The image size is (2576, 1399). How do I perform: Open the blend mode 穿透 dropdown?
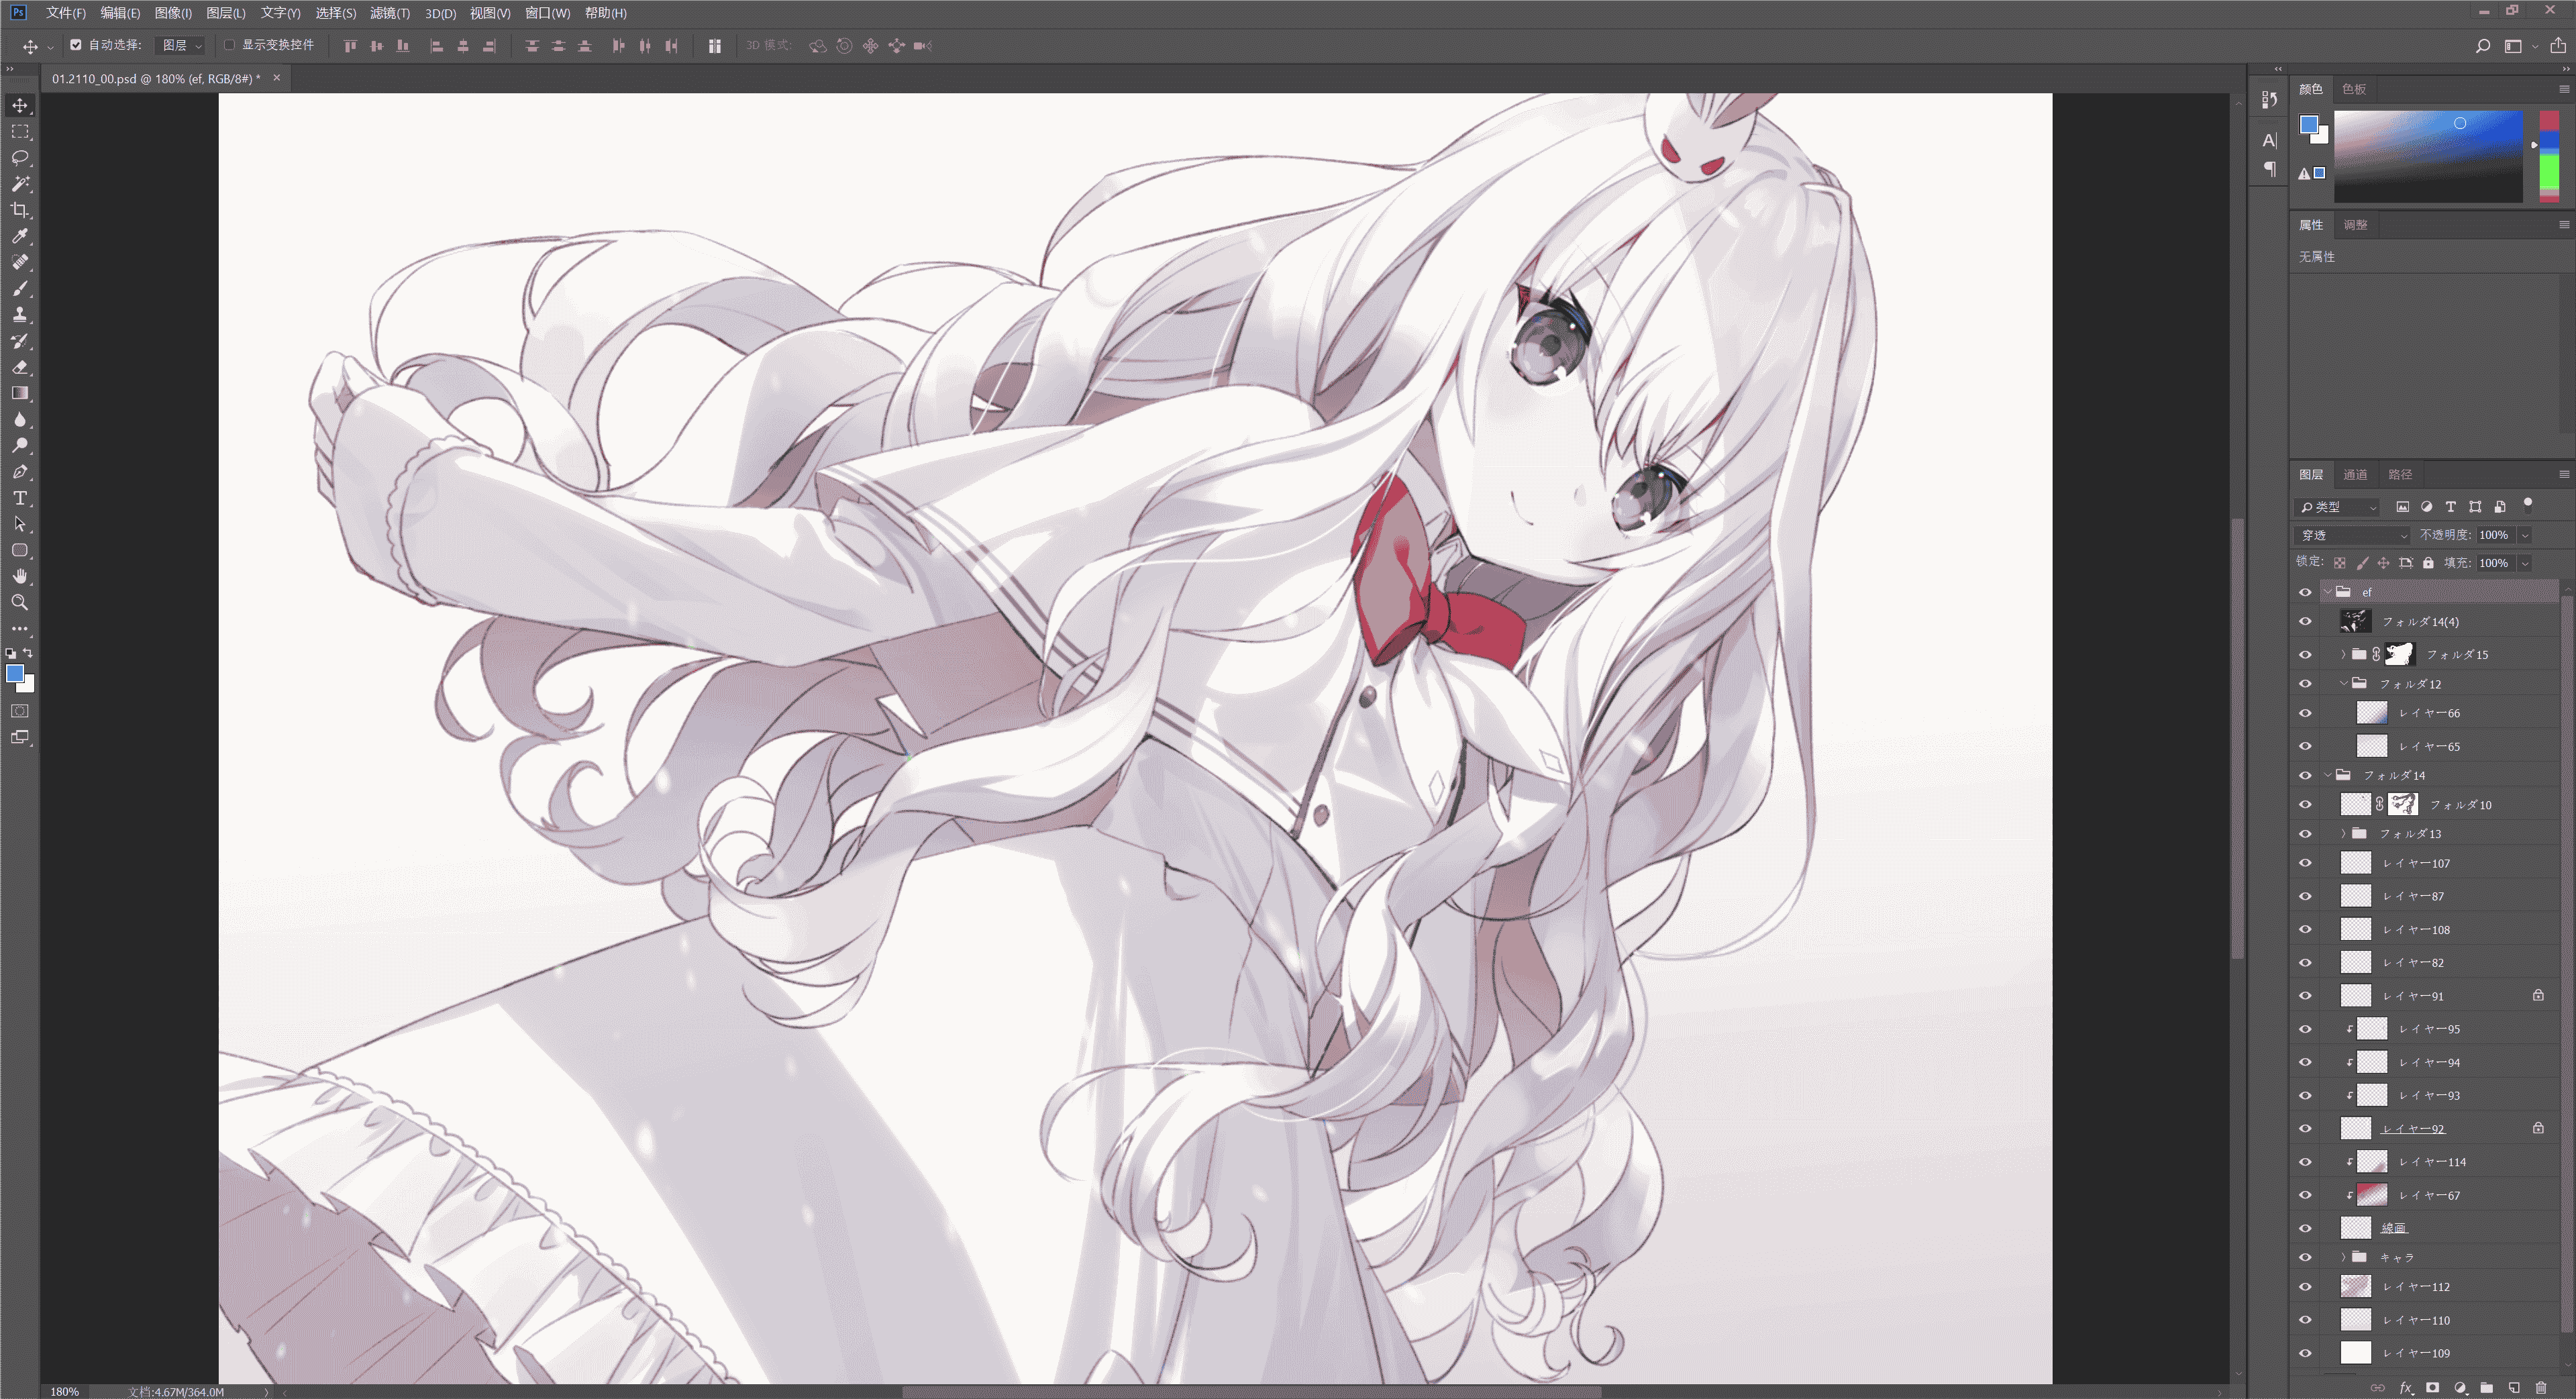point(2352,535)
